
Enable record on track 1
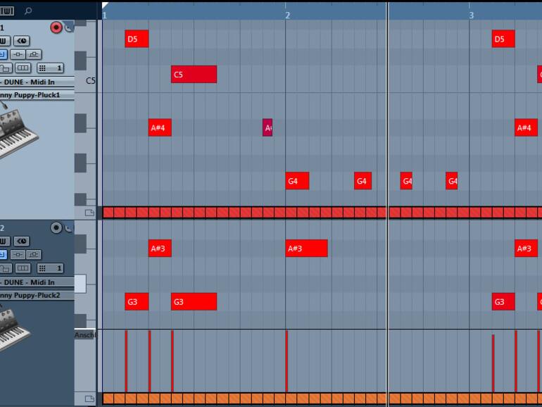[x=56, y=27]
